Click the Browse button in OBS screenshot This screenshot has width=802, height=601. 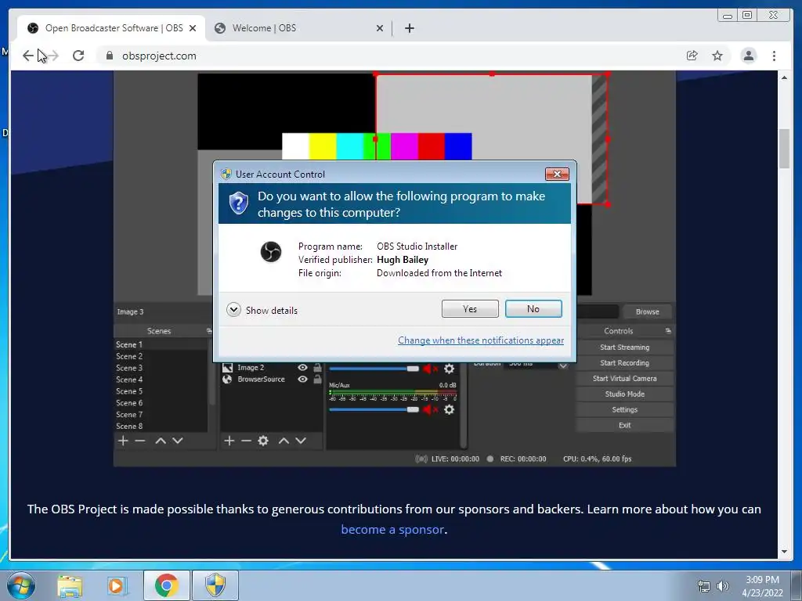647,311
